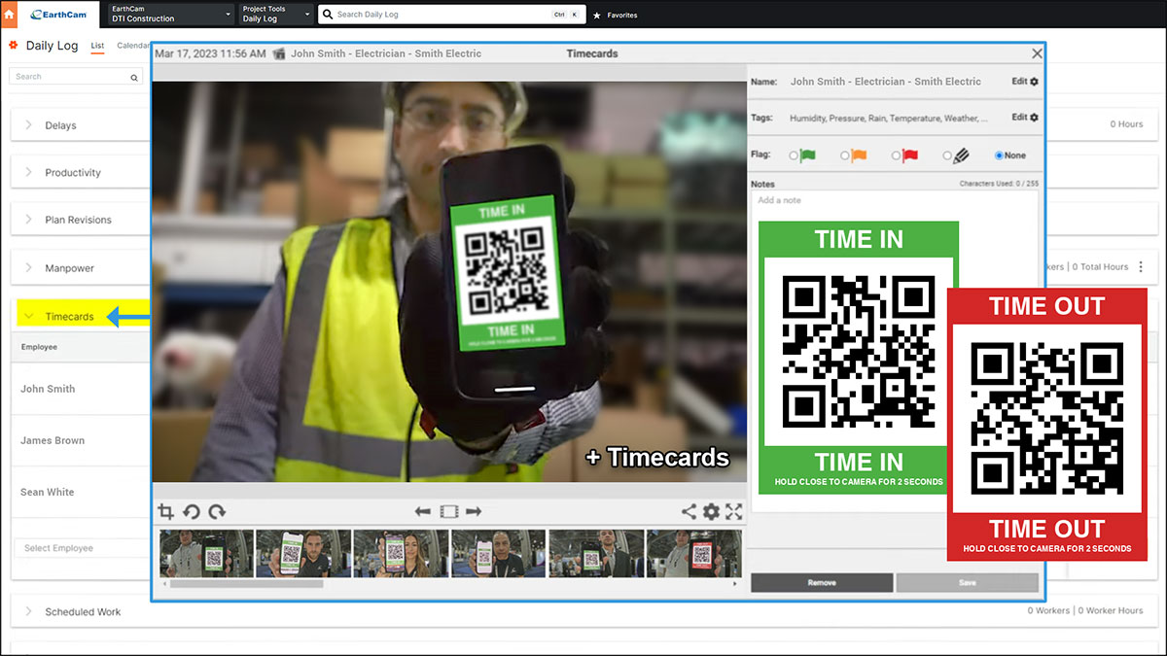Click the Save button

[967, 583]
